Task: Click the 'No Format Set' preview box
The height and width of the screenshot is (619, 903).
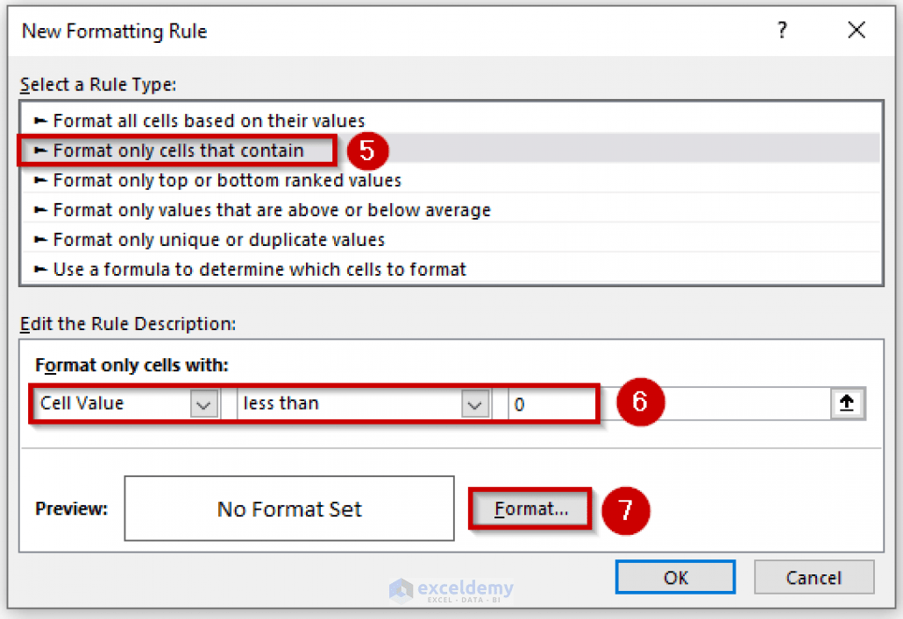Action: tap(288, 508)
